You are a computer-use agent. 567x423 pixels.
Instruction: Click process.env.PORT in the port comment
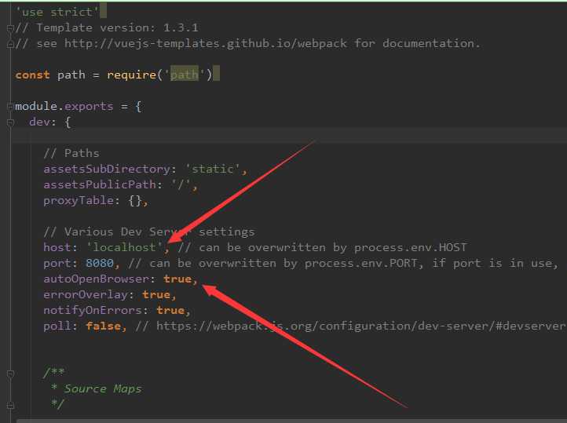(x=360, y=263)
